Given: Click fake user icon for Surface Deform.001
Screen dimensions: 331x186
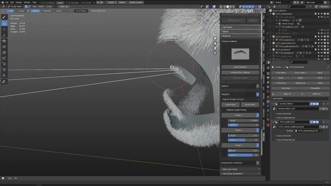Looking at the screenshot, I should 321,109.
